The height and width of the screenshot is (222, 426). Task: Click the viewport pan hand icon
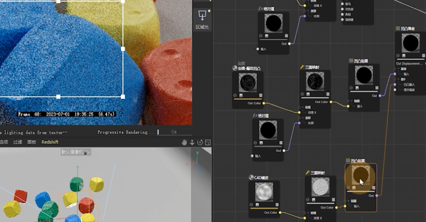(185, 142)
